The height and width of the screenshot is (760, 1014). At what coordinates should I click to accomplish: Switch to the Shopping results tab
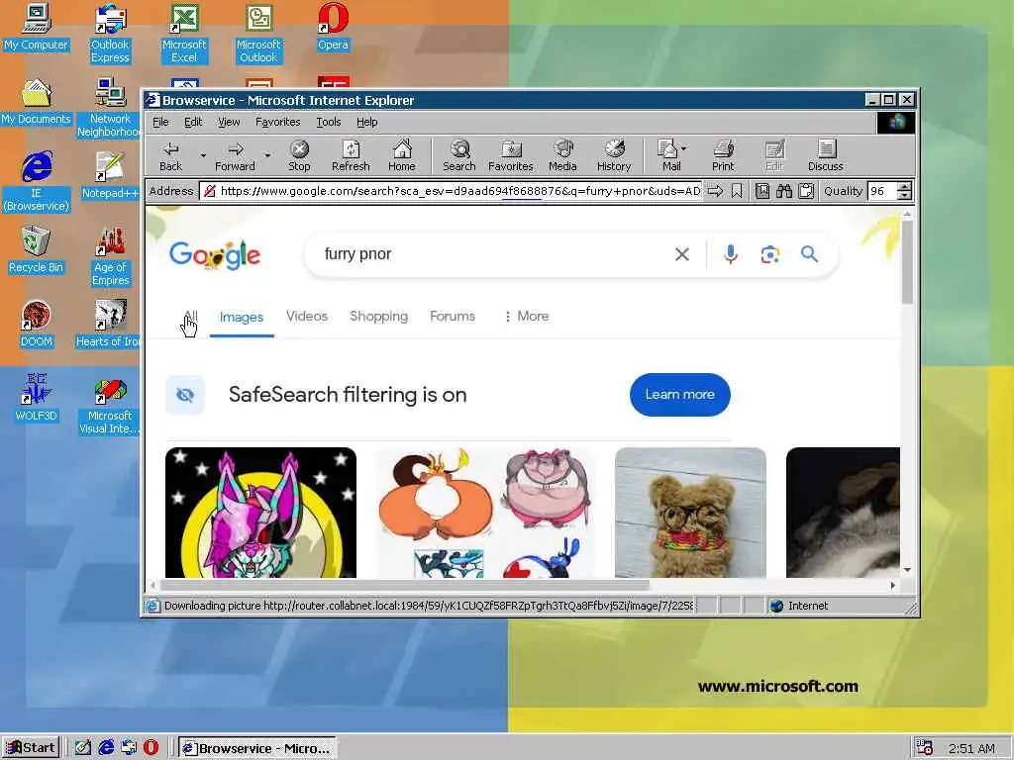(x=379, y=316)
